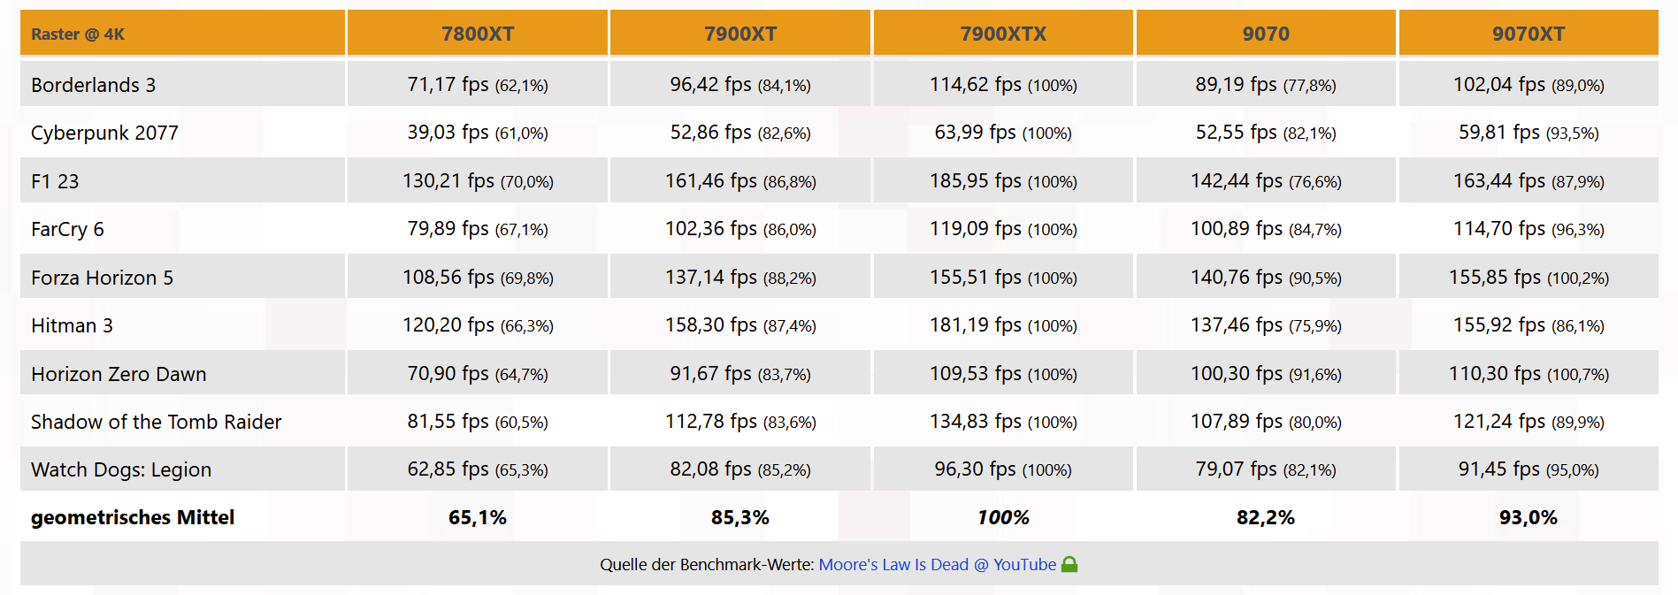1678x595 pixels.
Task: Click Shadow of the Tomb Raider label
Action: [x=156, y=422]
